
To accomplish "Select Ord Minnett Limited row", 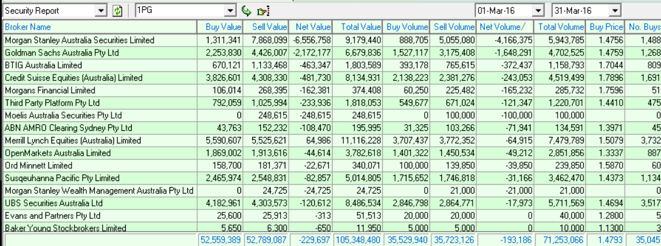I will pos(332,166).
